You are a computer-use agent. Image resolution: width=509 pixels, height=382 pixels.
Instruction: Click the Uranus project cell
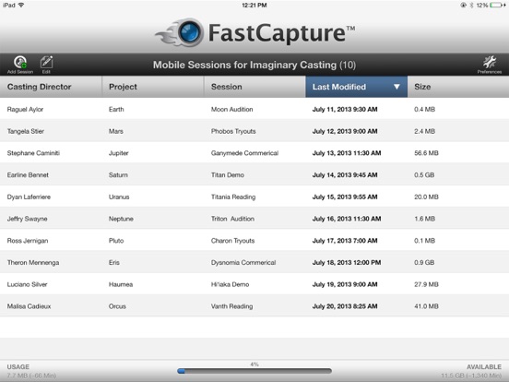tap(119, 197)
